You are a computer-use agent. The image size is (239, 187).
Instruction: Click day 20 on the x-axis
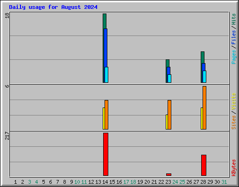tap(147, 182)
